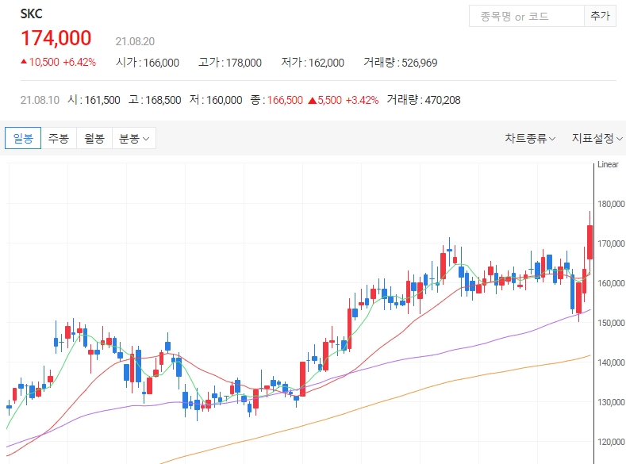Screen dimensions: 626x464
Task: Click the 종 166,500 close value
Action: 277,100
